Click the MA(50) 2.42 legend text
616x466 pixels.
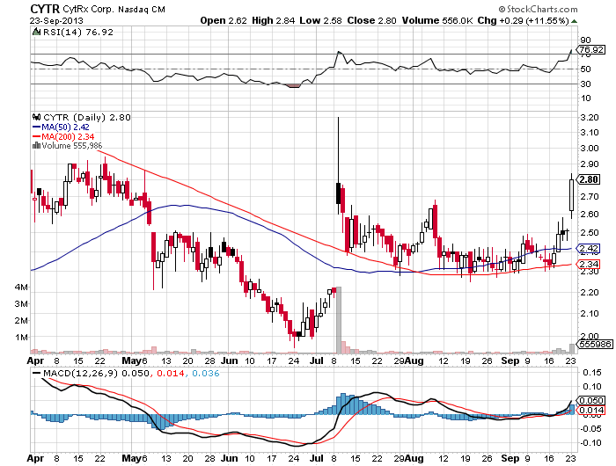pos(65,127)
